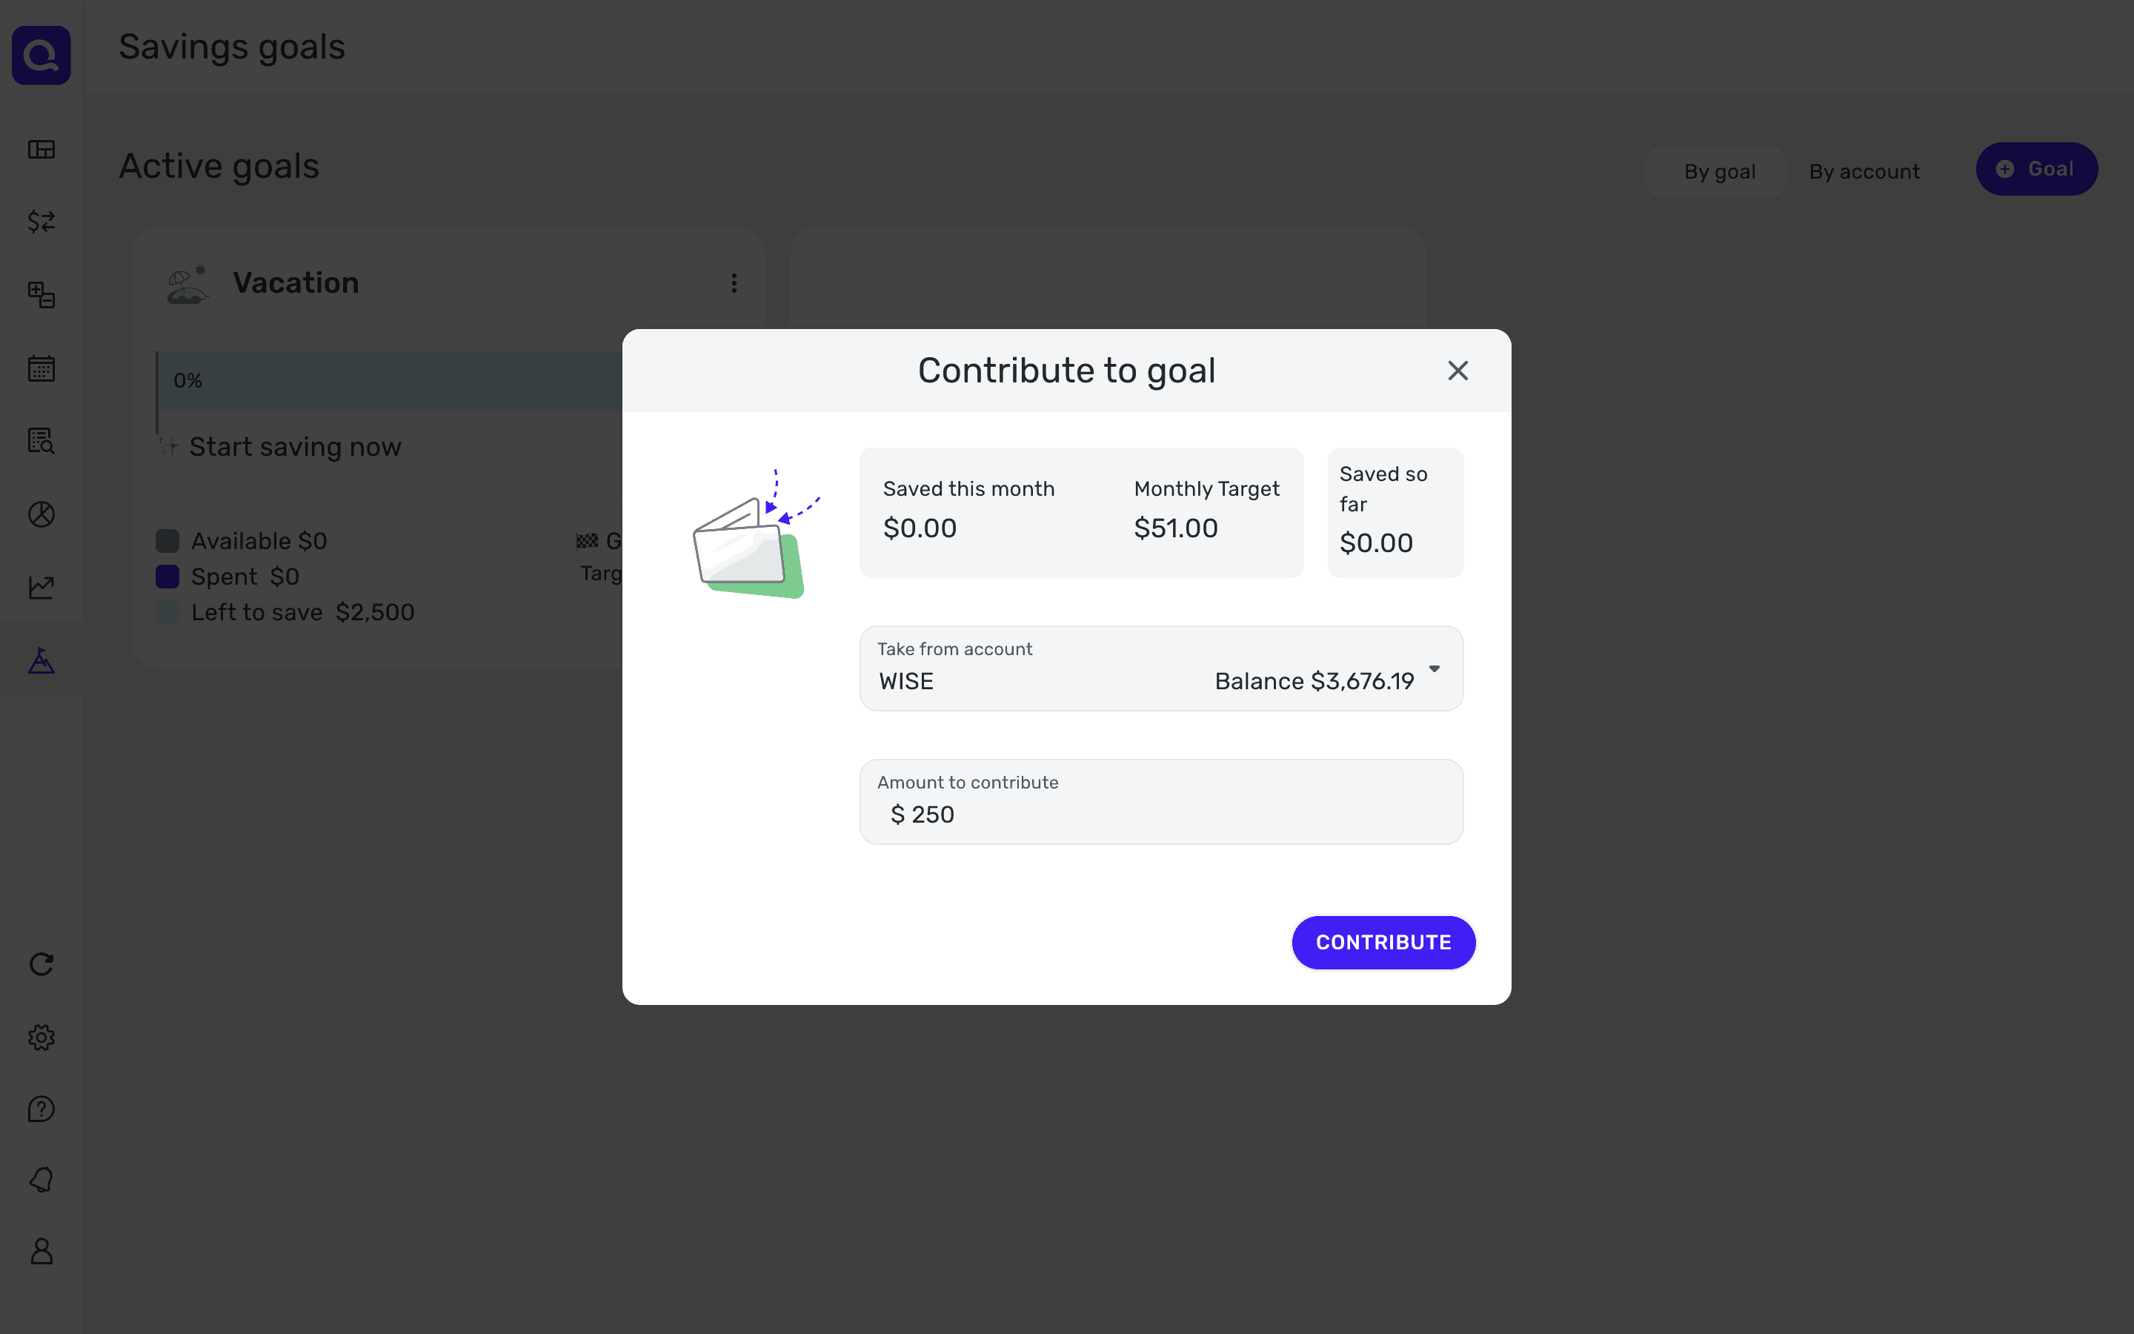
Task: Click the purple Spent legend swatch
Action: (x=167, y=577)
